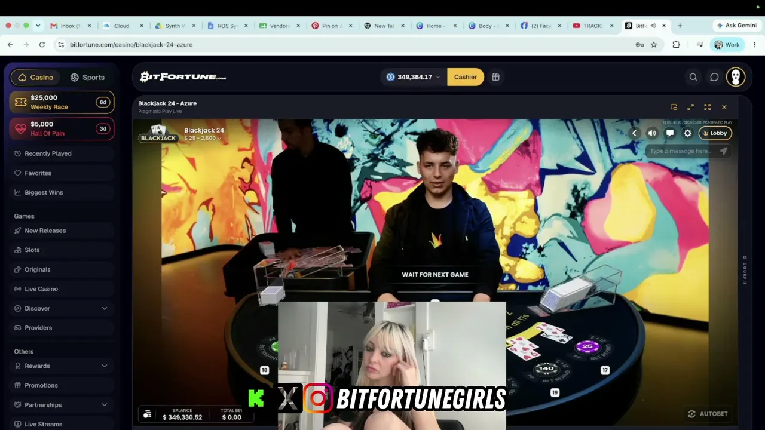This screenshot has height=430, width=765.
Task: Enter fullscreen game view
Action: [707, 107]
